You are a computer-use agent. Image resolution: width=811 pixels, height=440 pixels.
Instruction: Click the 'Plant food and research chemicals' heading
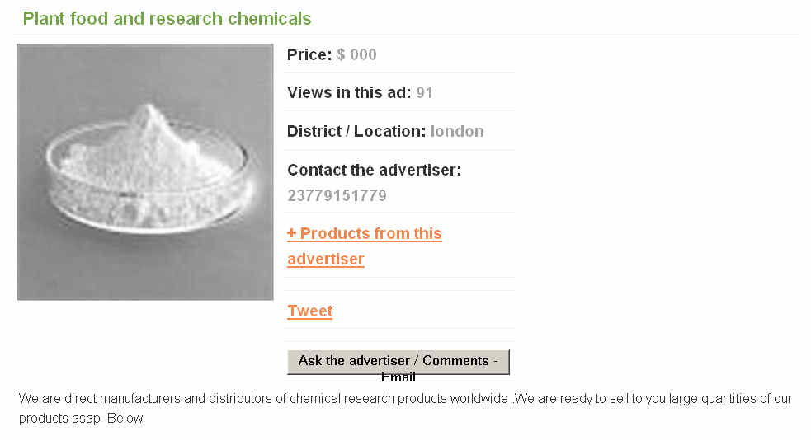[167, 18]
